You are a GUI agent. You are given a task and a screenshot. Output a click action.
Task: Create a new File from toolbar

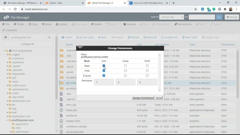6,24
